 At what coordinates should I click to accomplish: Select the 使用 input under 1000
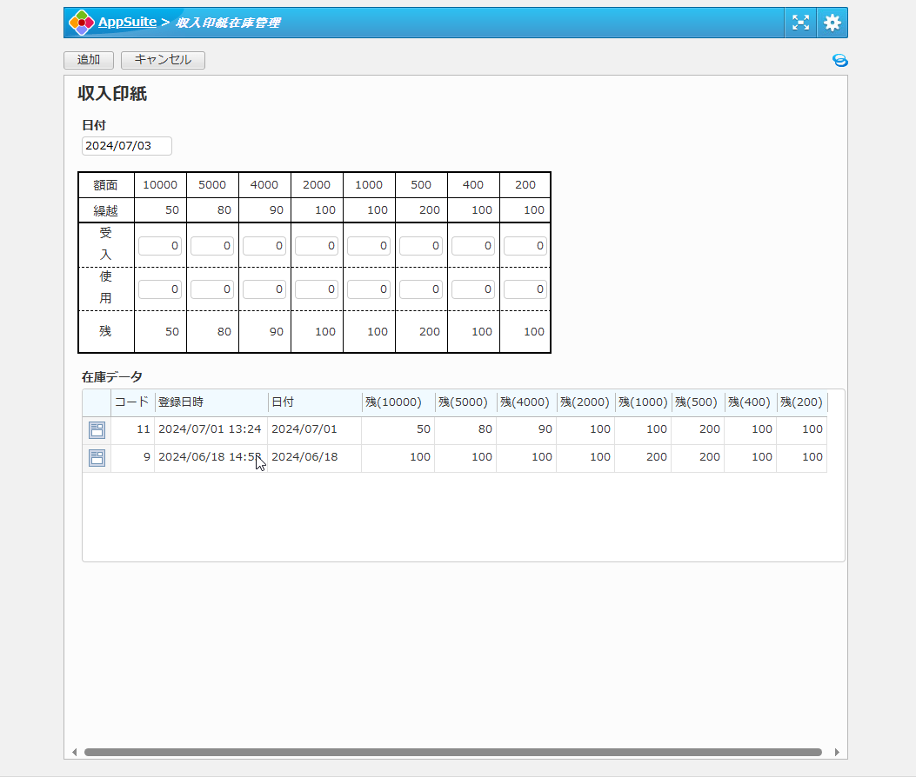(369, 289)
